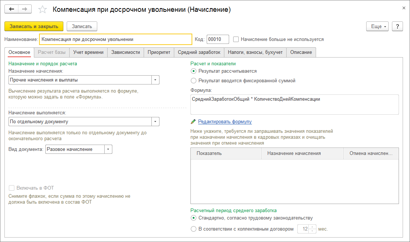Choose 'В соответствии с коллективным договором' radio
This screenshot has height=242, width=410.
194,229
